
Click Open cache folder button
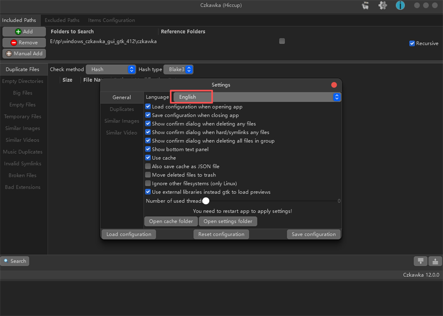click(x=171, y=221)
